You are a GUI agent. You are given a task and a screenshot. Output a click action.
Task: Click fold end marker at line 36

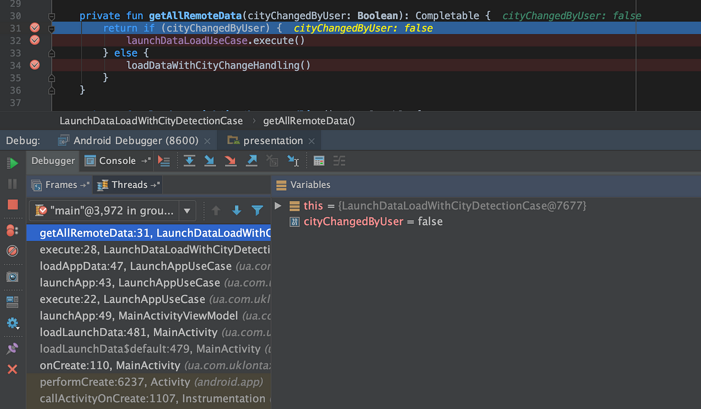pos(52,90)
